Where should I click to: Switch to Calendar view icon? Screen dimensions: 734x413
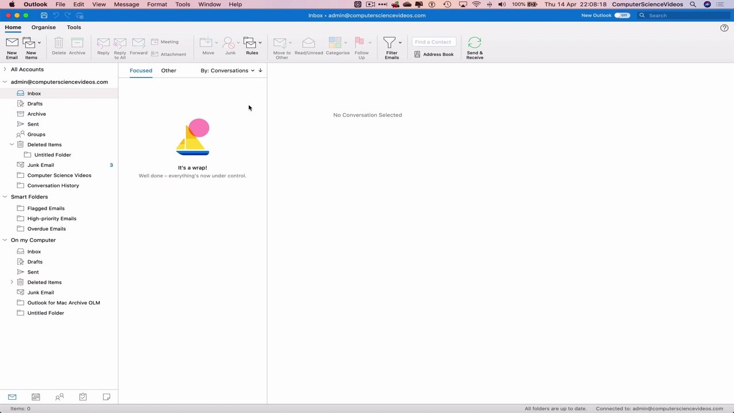click(x=36, y=397)
